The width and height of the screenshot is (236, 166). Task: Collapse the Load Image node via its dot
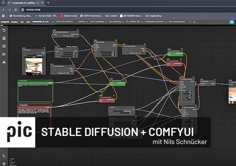click(23, 50)
